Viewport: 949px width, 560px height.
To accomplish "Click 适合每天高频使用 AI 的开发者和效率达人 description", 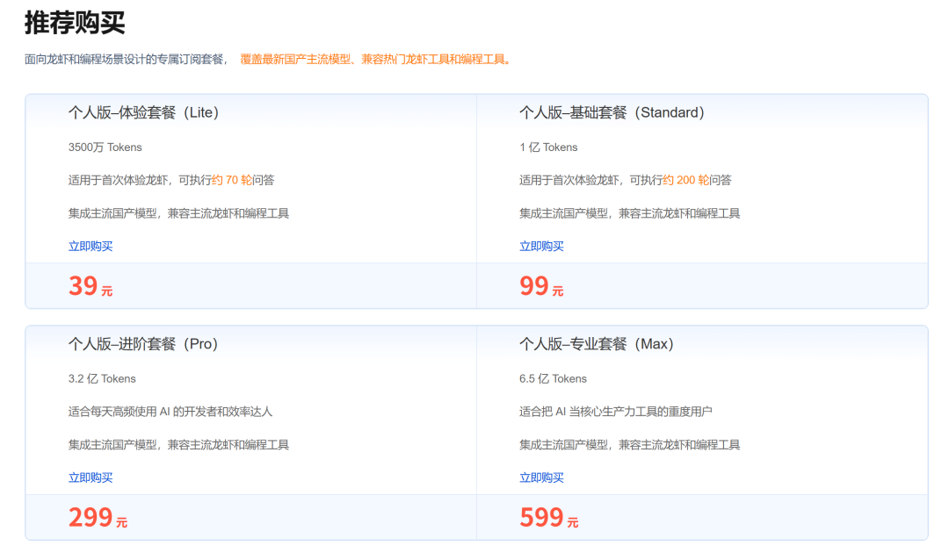I will [x=170, y=412].
